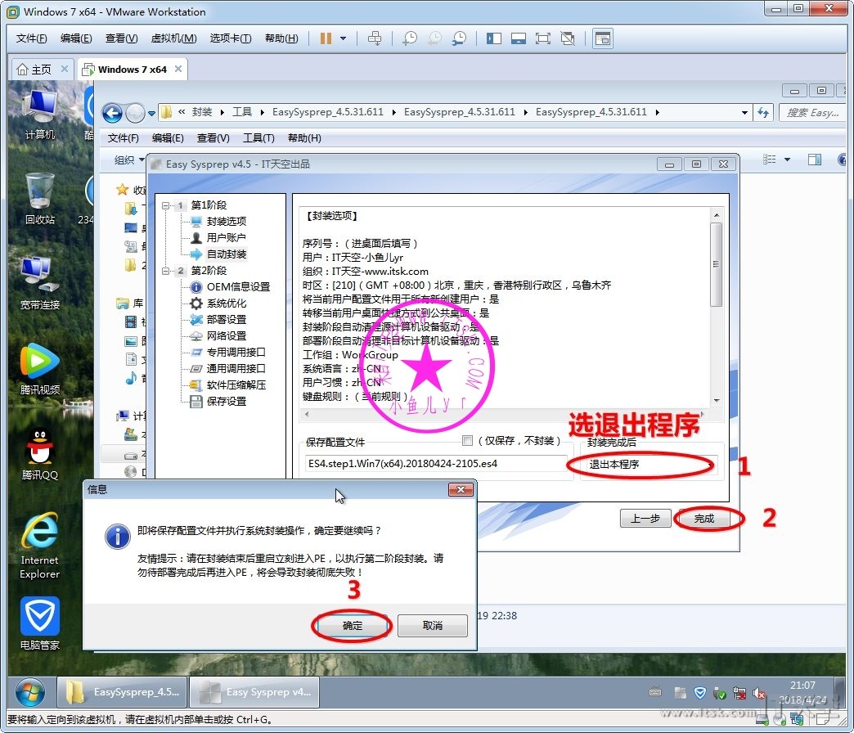Select the 保存设置 floppy disk item
Image resolution: width=854 pixels, height=733 pixels.
click(226, 401)
